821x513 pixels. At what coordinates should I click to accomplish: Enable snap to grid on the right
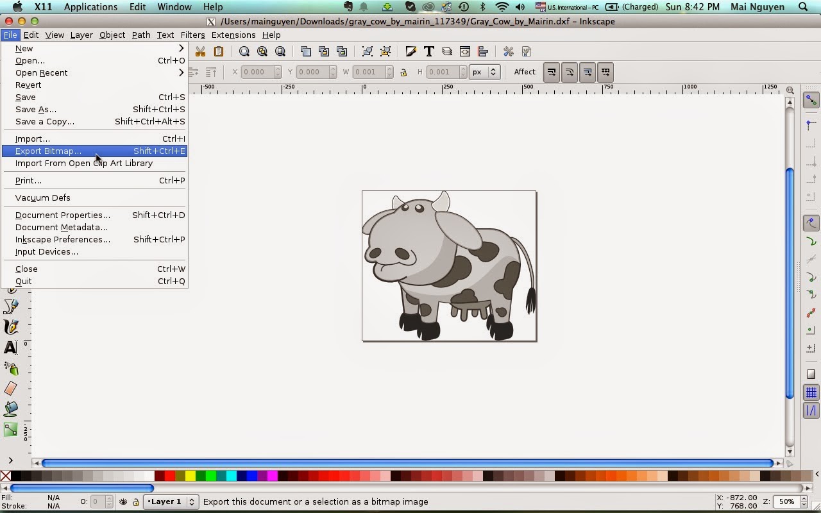click(811, 392)
